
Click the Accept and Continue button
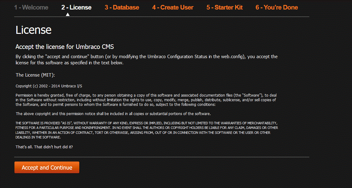[47, 168]
